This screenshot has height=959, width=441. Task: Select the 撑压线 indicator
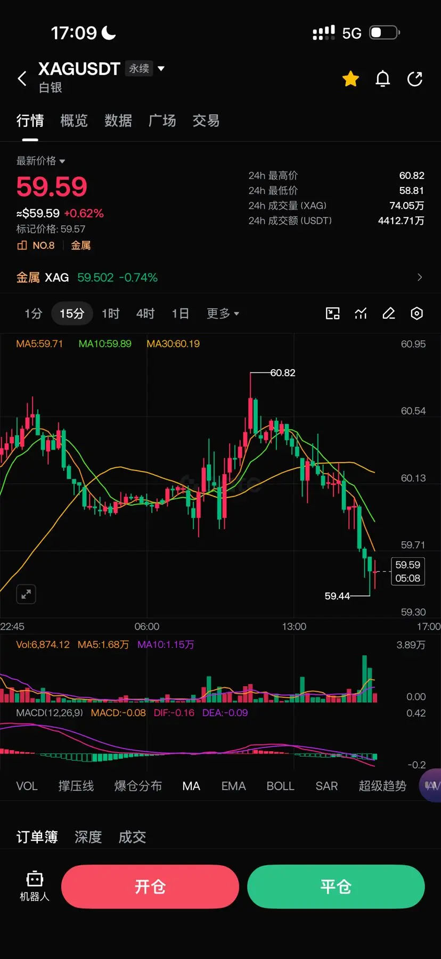[x=76, y=786]
